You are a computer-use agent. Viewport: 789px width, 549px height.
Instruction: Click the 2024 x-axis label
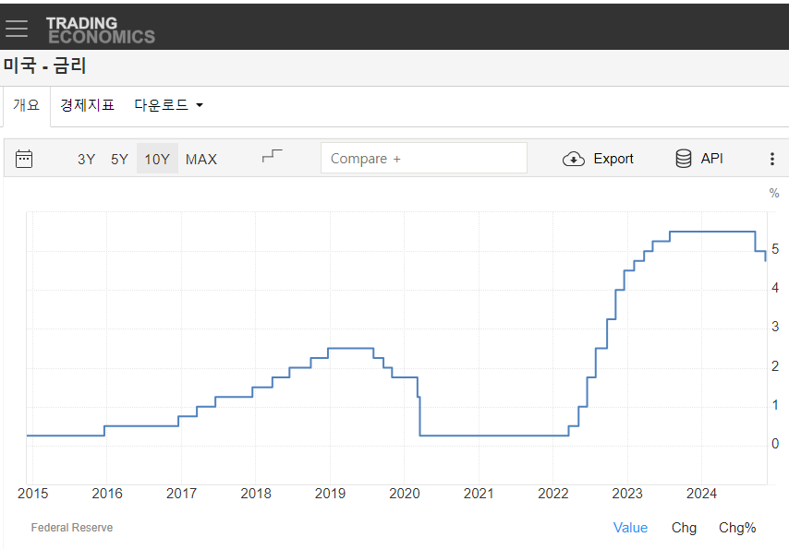[x=701, y=494]
